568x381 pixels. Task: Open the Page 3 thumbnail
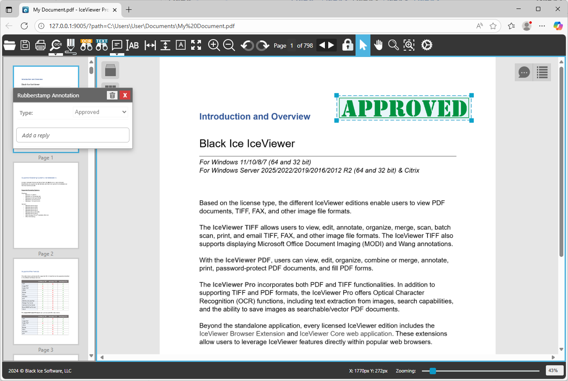46,301
